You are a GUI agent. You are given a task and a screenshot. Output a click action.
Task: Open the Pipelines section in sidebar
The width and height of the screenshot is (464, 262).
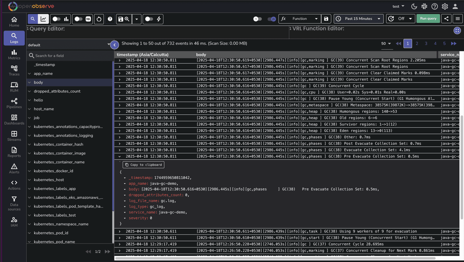click(x=14, y=103)
